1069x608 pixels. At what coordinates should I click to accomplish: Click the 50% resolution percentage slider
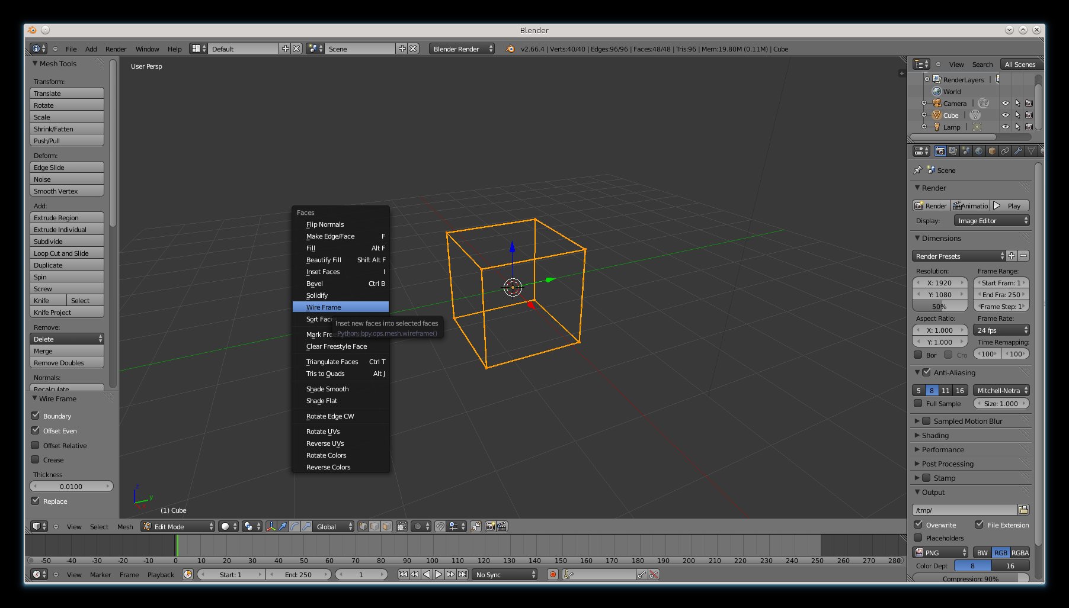(939, 307)
